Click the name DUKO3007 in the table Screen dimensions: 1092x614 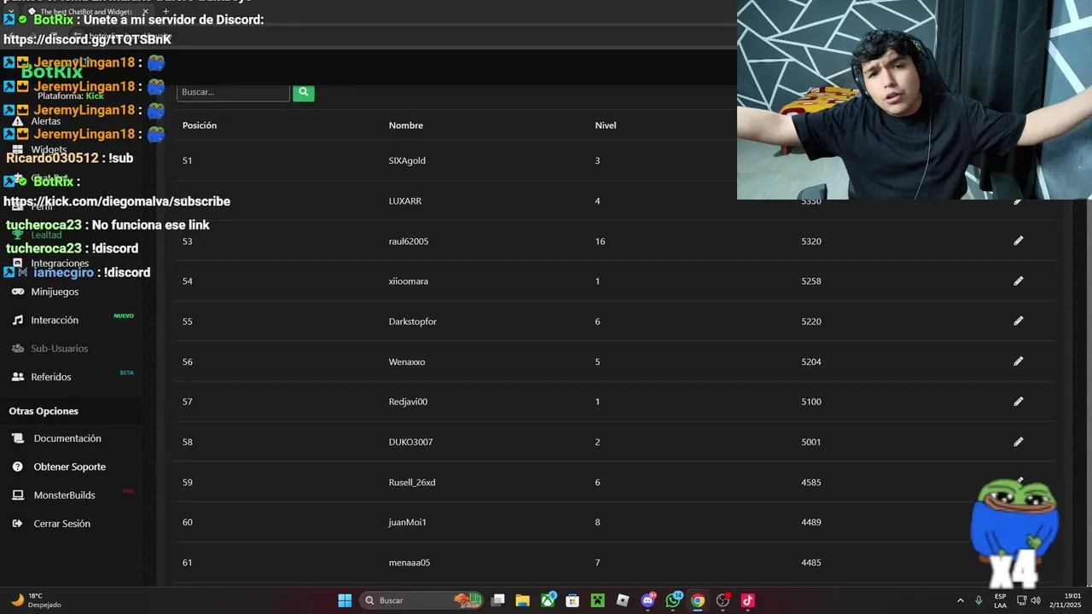point(410,442)
